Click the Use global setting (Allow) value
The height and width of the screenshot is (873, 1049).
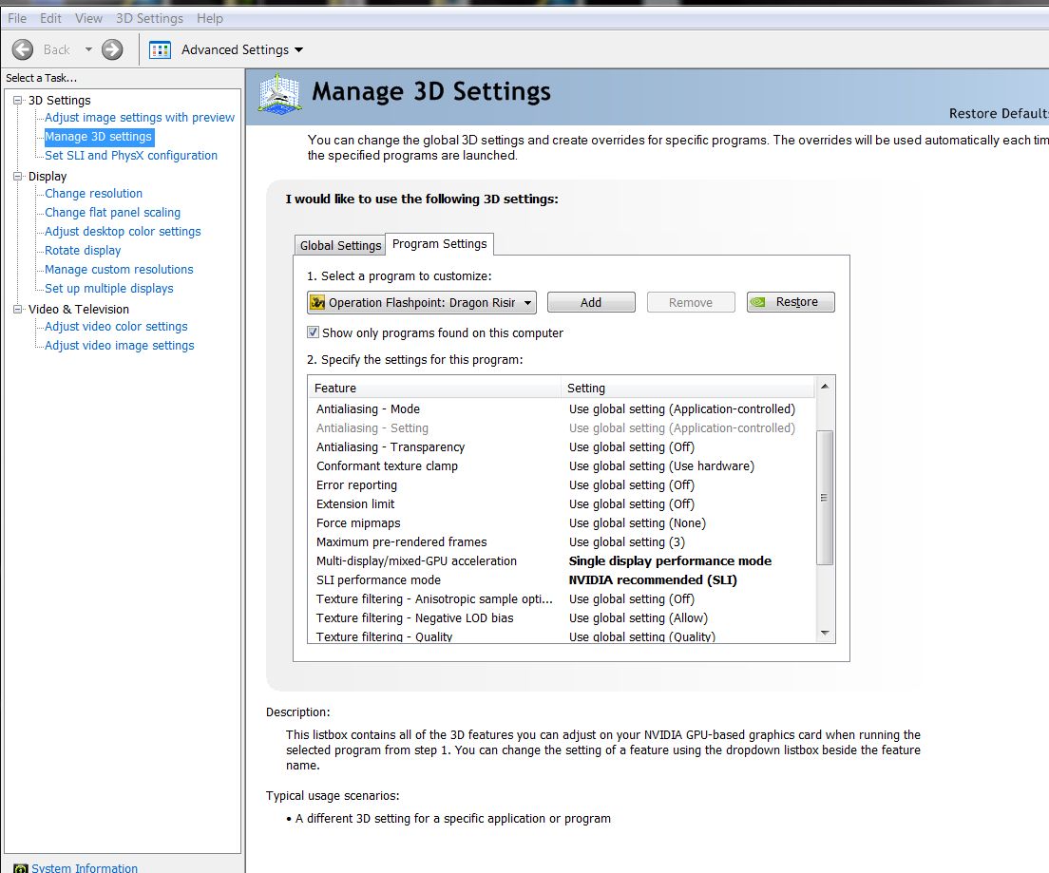pos(639,618)
